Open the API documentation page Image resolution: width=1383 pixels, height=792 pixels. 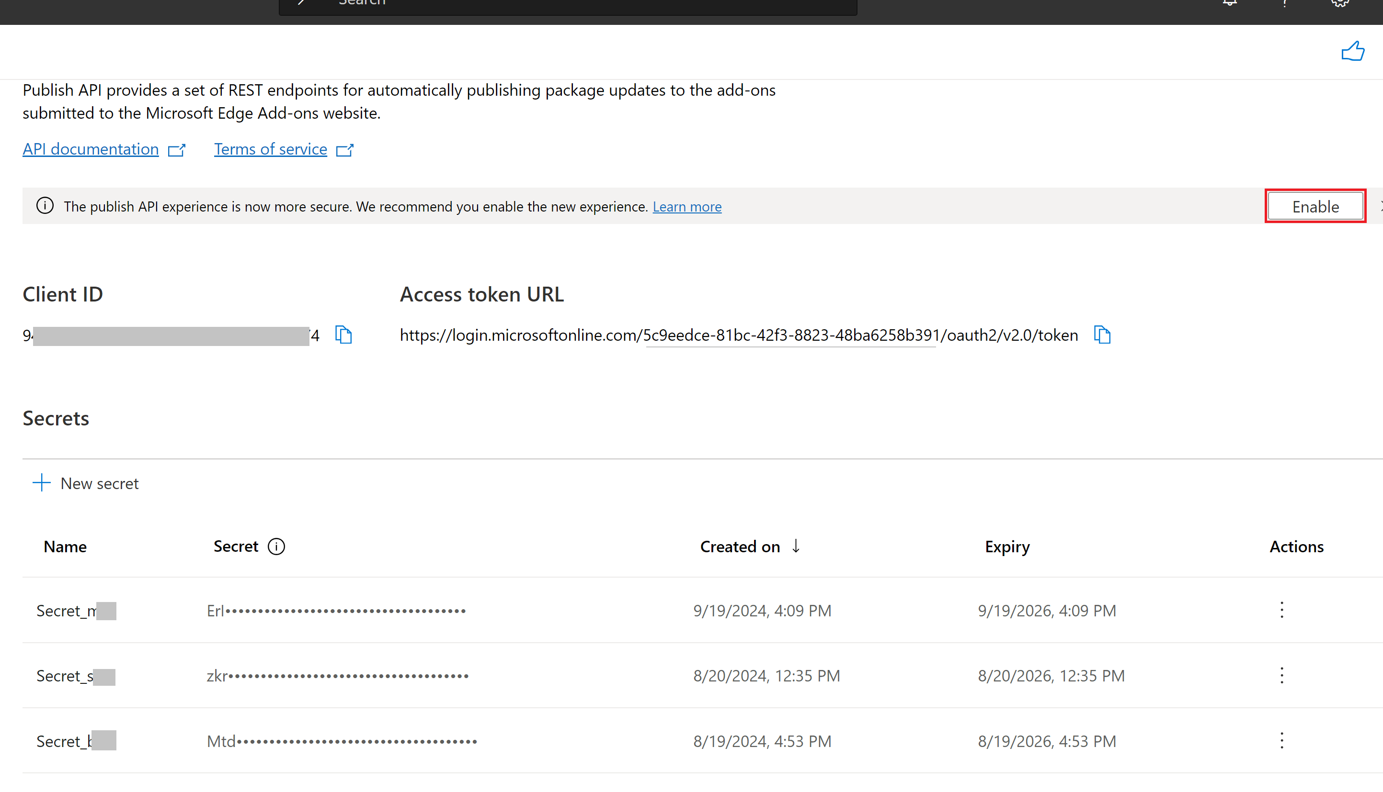(x=89, y=149)
